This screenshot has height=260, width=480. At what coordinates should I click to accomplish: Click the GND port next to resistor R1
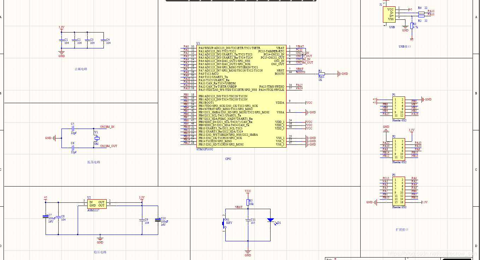[342, 74]
